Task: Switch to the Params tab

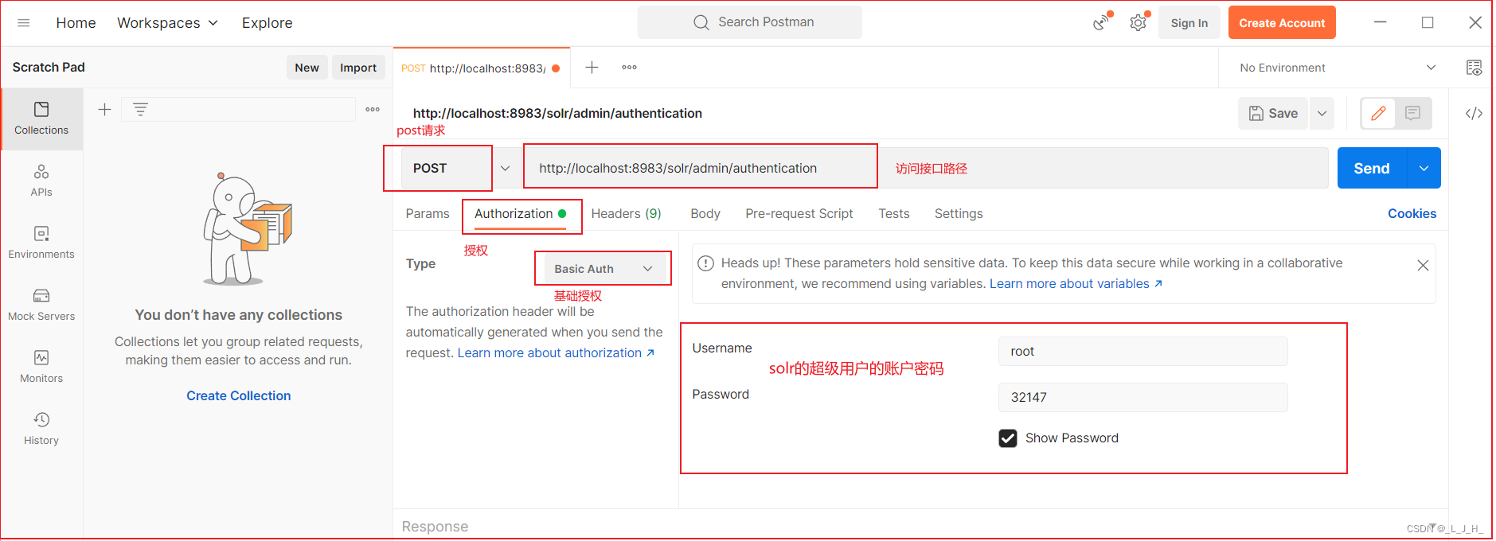Action: [x=428, y=213]
